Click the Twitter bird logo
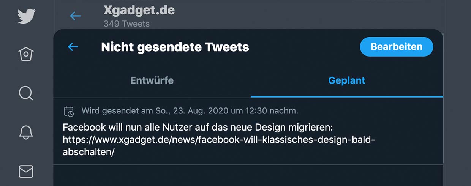 click(x=26, y=17)
